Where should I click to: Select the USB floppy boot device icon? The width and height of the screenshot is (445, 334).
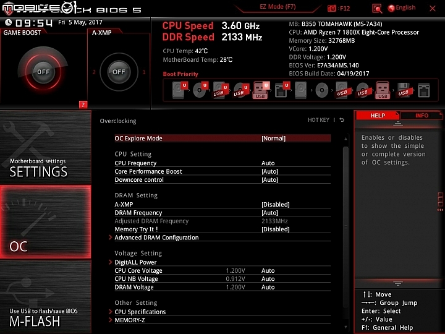[x=404, y=90]
